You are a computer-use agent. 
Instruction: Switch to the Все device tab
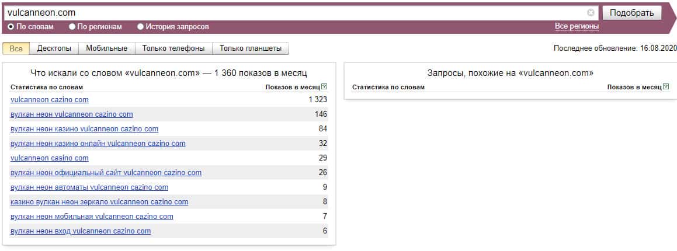coord(16,48)
